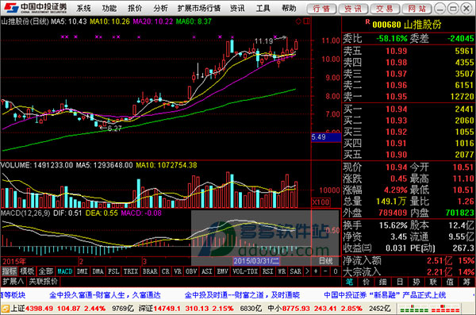Open the 扩展市场行情 menu
This screenshot has width=476, height=315.
point(199,8)
